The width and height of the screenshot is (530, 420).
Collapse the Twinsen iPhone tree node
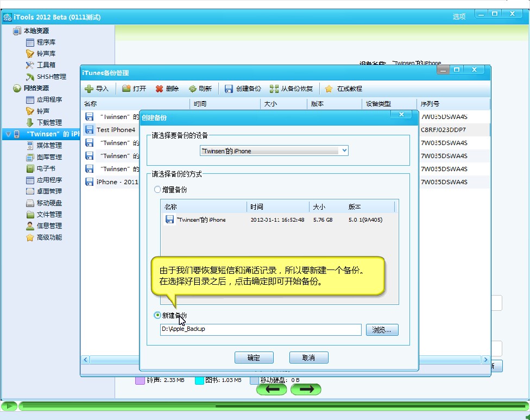click(x=9, y=134)
